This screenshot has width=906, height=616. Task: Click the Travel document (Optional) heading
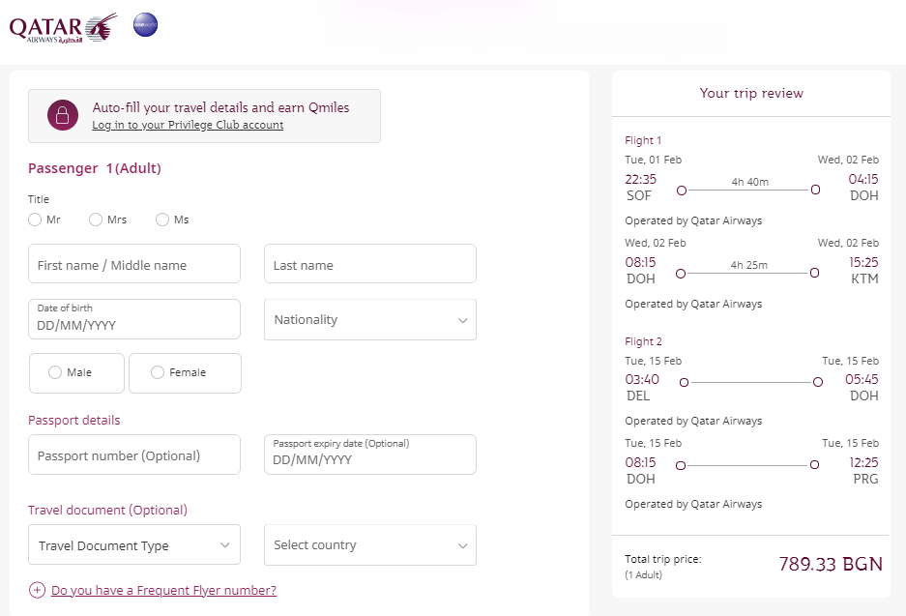(107, 511)
